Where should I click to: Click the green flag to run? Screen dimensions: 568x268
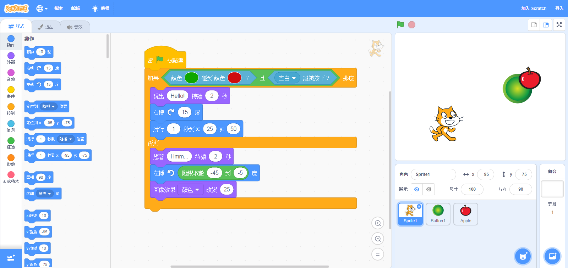tap(400, 25)
